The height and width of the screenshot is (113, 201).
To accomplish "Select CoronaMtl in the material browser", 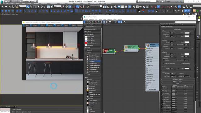I will click(94, 61).
